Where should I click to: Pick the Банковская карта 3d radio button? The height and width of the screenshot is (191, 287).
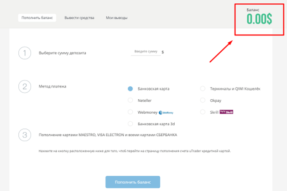coord(130,124)
